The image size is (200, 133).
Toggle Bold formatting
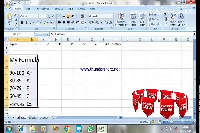[22, 23]
